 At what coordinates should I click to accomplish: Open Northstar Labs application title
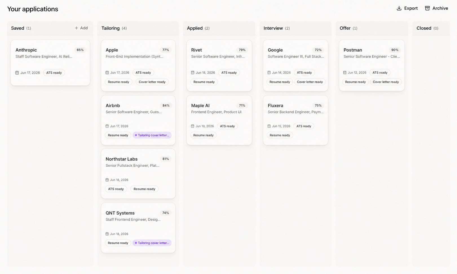(x=122, y=159)
